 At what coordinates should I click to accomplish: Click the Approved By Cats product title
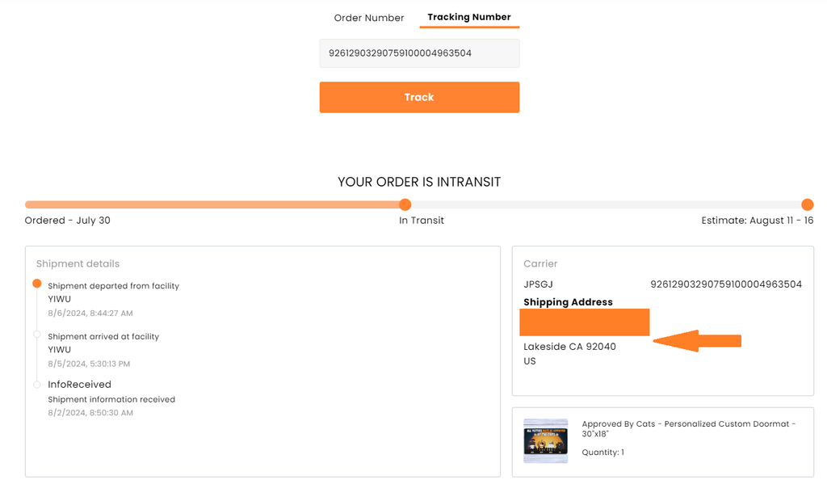point(688,428)
